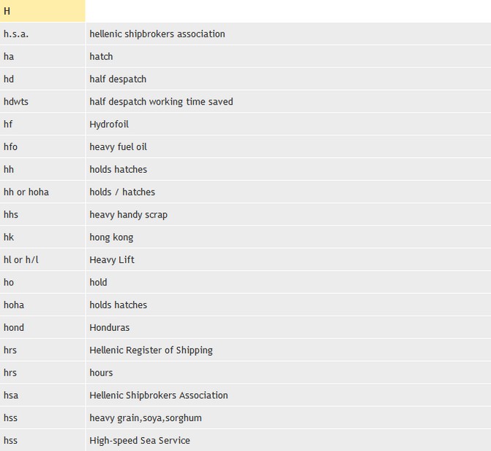This screenshot has height=451, width=491.
Task: Select the hours definition
Action: coord(101,373)
